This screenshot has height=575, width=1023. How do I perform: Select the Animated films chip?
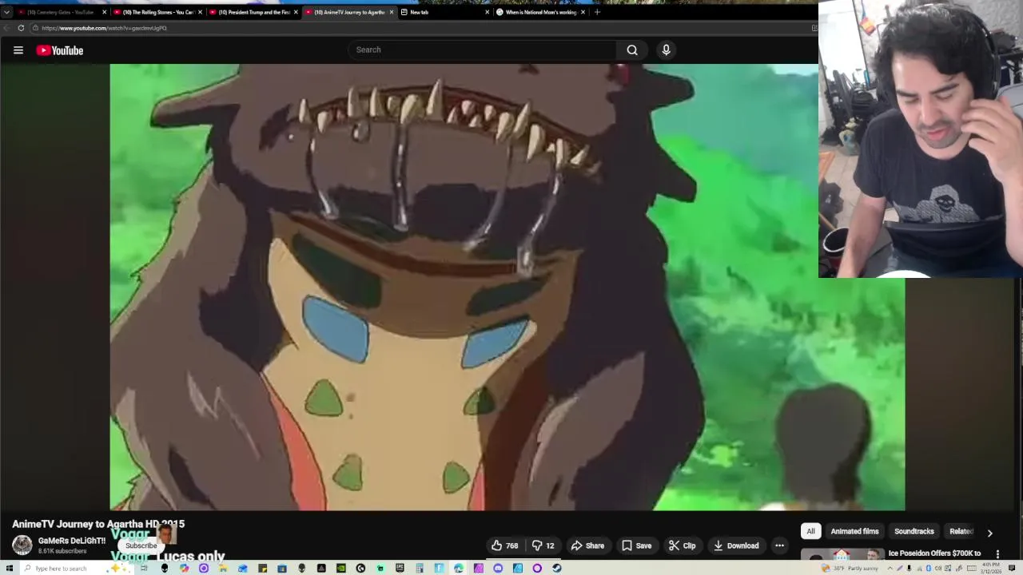pos(854,531)
